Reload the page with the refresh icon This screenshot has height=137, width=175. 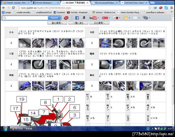click(x=13, y=8)
